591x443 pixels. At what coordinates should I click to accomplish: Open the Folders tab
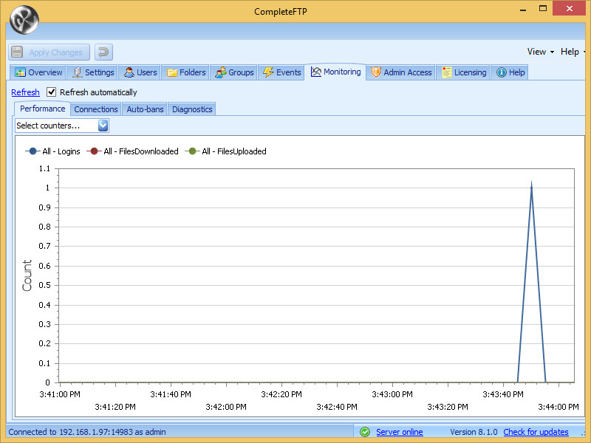pos(186,72)
